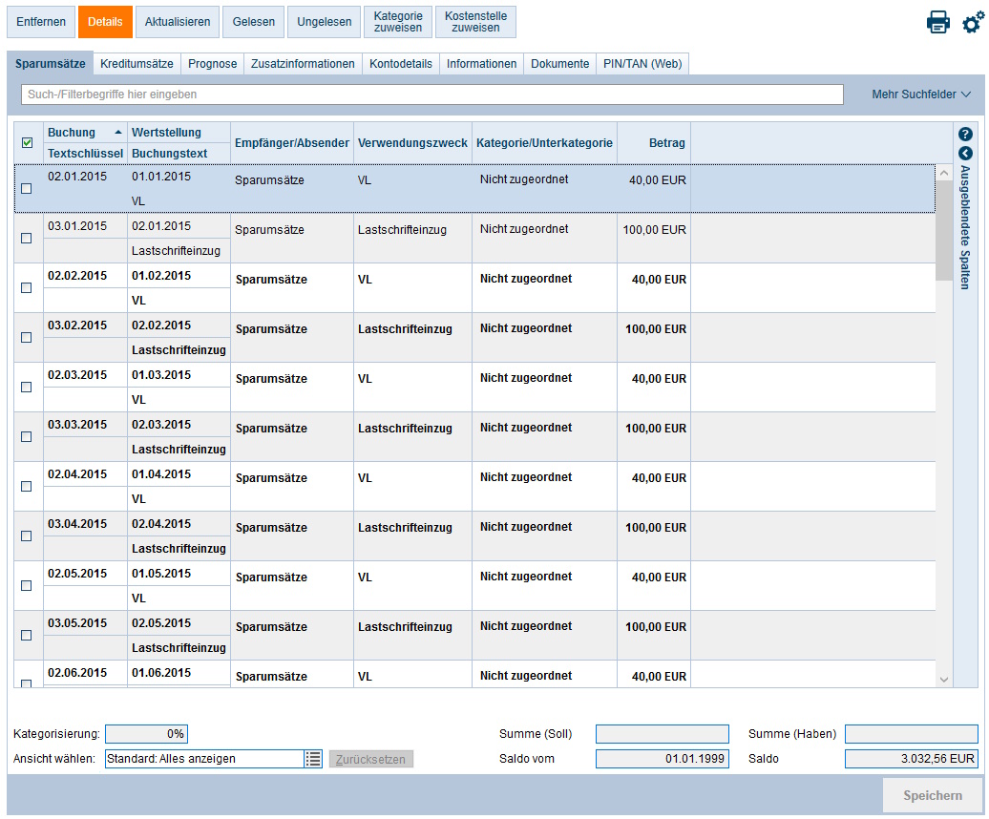Expand Mehr Suchfelder search options
The image size is (989, 819).
pos(920,94)
